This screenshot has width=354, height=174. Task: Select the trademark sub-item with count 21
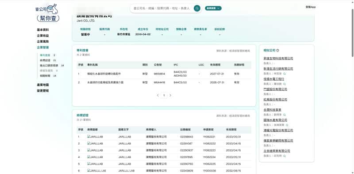48,60
